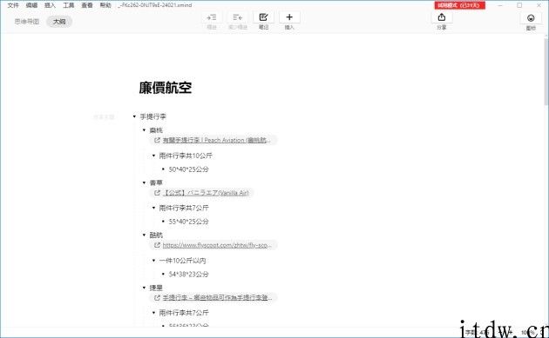Open the 编辑 menu
549x338 pixels.
tap(31, 5)
